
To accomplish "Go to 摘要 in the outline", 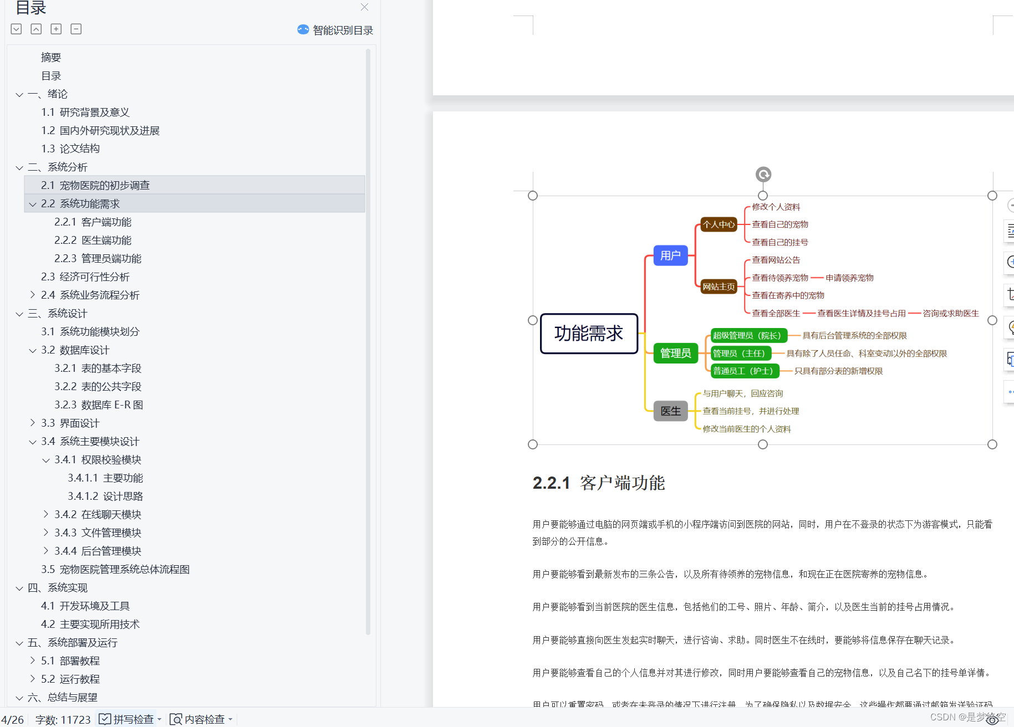I will [51, 57].
